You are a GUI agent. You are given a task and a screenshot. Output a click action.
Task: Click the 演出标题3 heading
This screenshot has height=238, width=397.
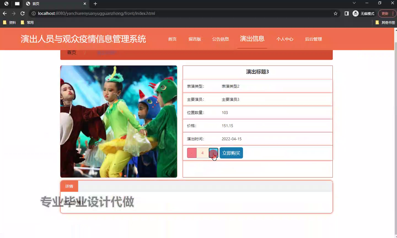tap(257, 72)
